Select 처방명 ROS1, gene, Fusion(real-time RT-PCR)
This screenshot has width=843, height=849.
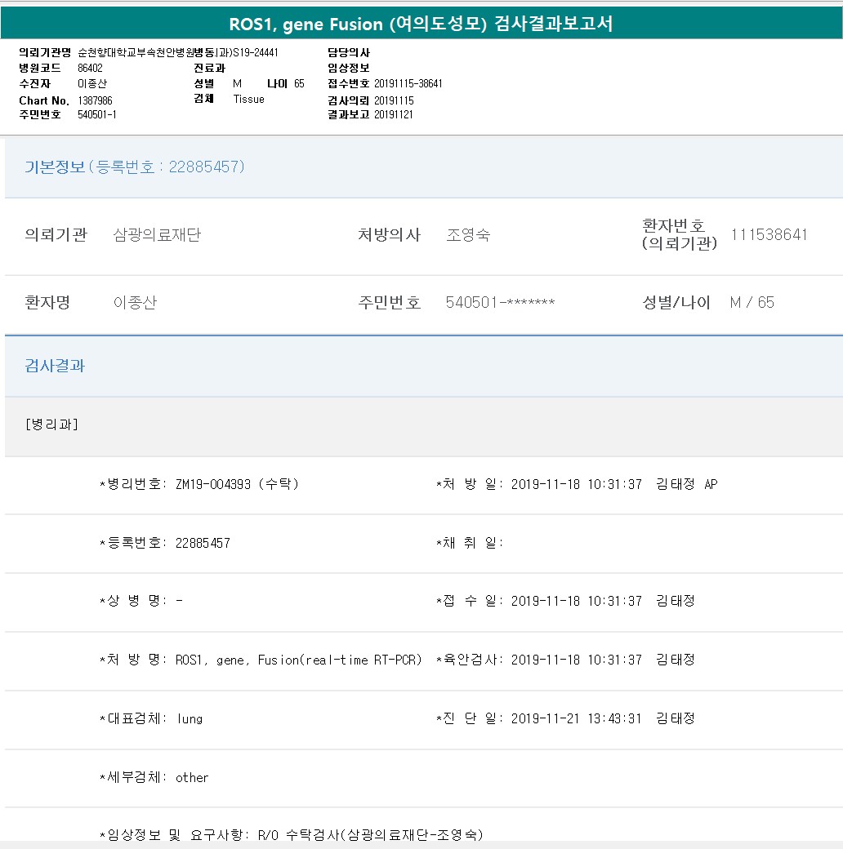pos(298,660)
